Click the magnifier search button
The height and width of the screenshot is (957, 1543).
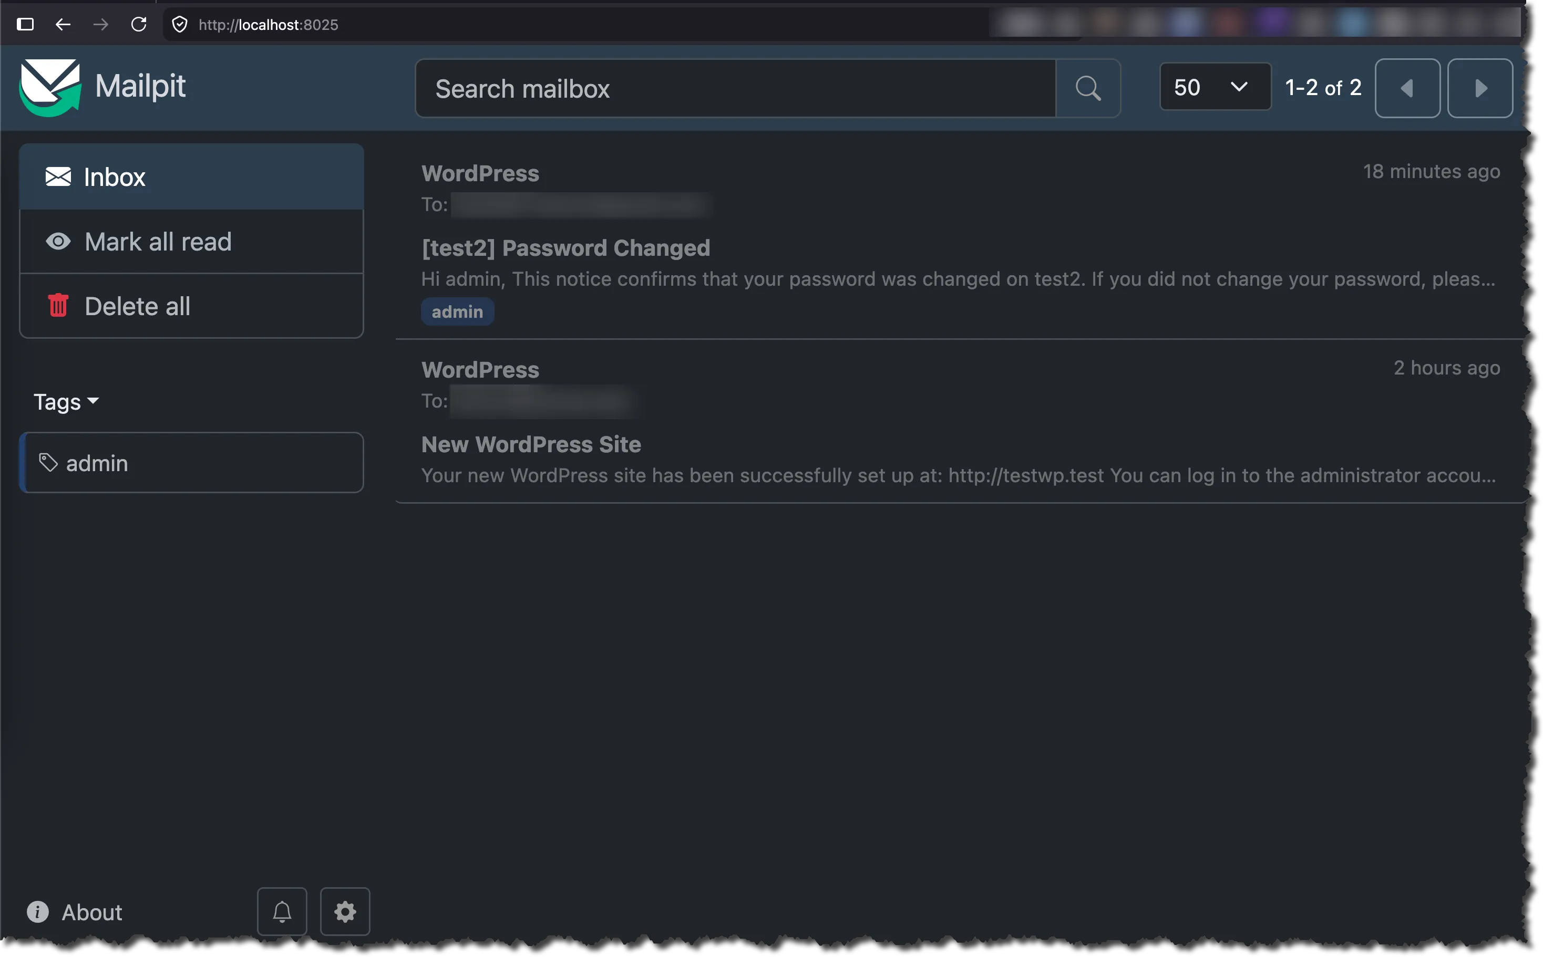(x=1088, y=89)
